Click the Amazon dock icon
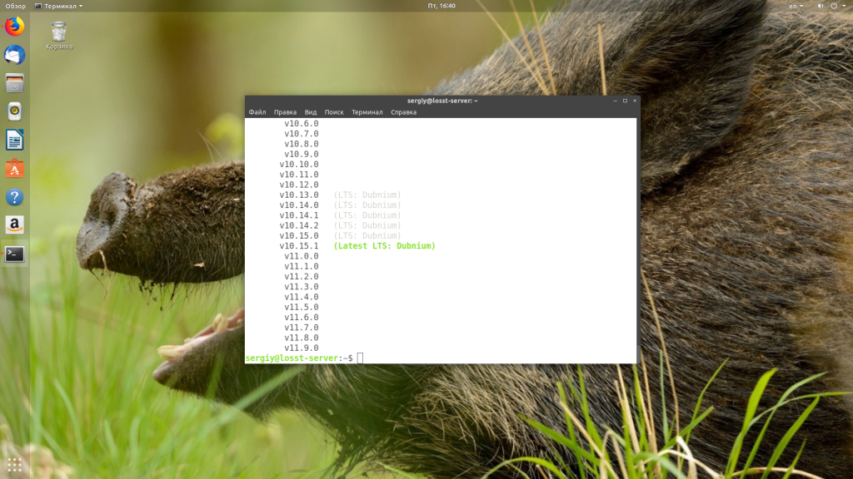853x479 pixels. [15, 225]
